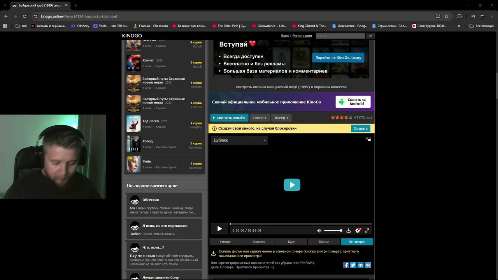Viewport: 498px width, 280px height.
Task: Share on Facebook icon
Action: [346, 265]
